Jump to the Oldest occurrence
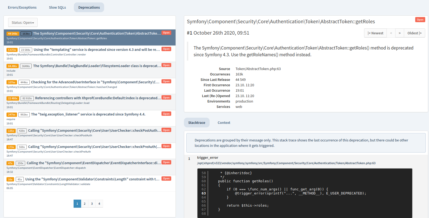Screen dimensions: 429x218 [414, 33]
